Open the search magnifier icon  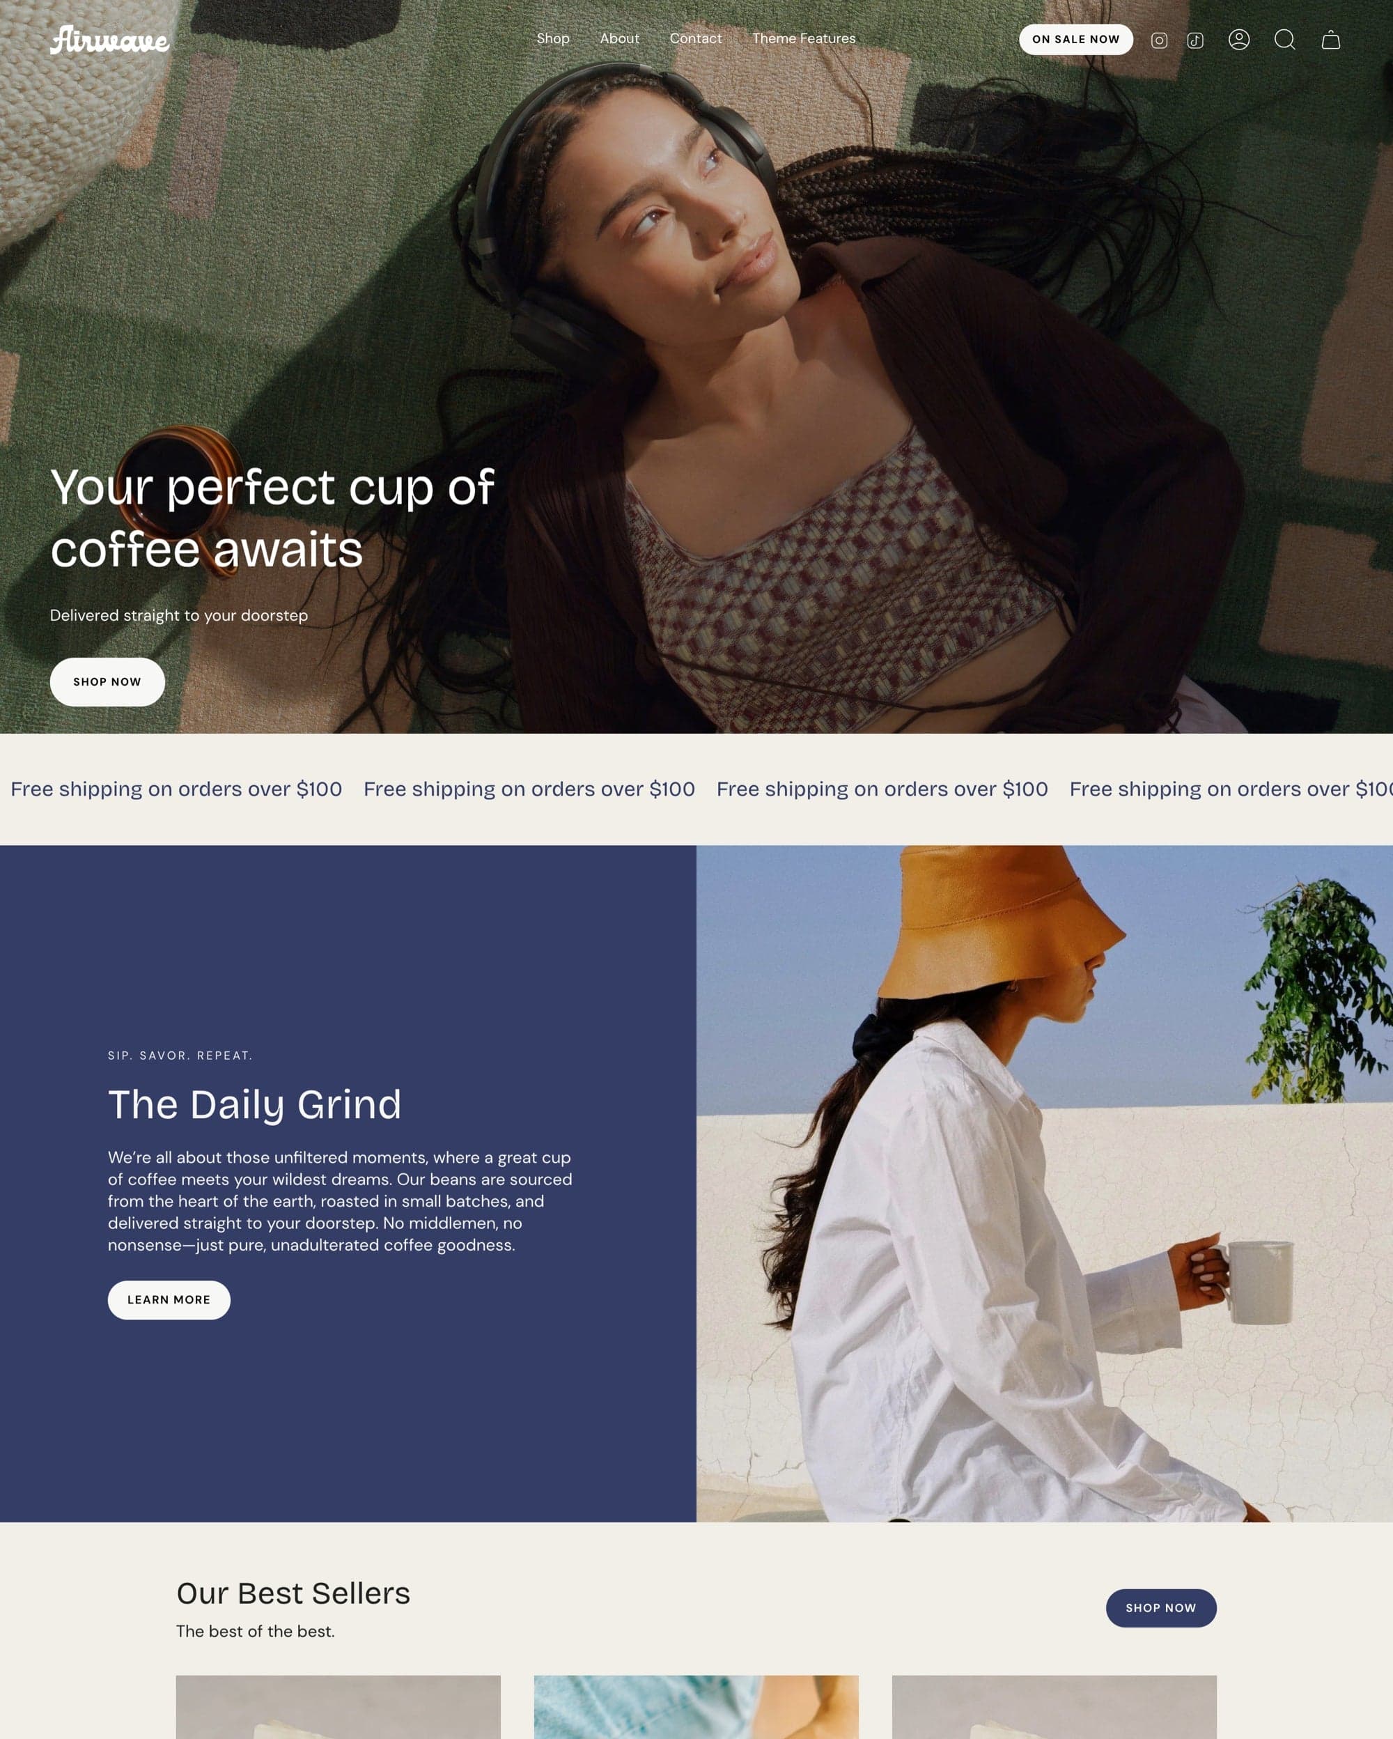point(1285,40)
